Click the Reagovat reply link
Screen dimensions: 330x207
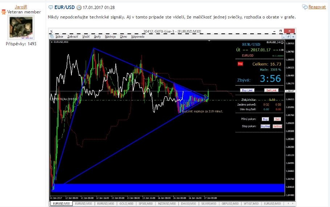[317, 7]
